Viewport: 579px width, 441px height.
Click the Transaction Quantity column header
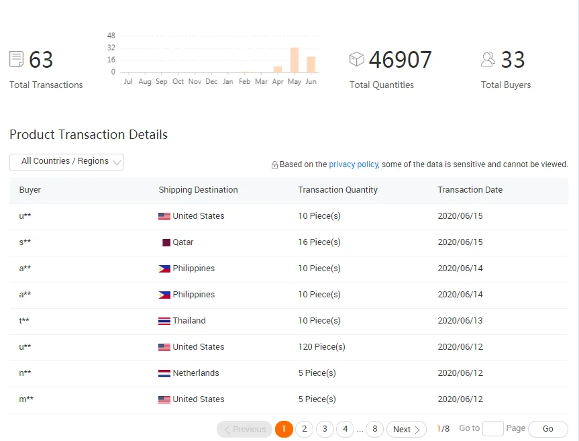tap(338, 190)
